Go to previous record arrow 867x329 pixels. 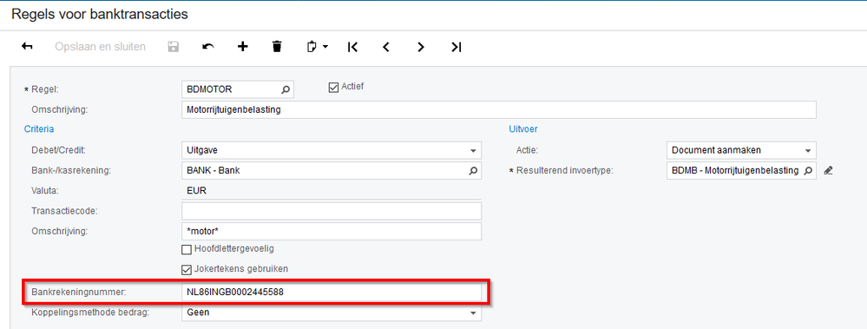pos(386,47)
